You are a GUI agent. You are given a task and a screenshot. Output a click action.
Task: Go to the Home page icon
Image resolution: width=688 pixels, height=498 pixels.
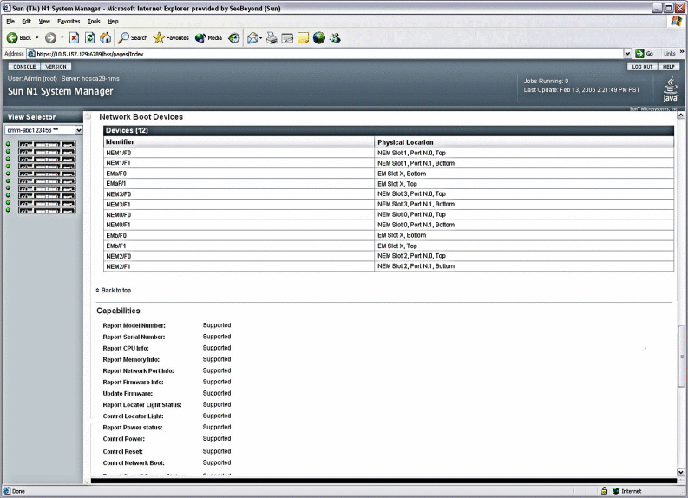(x=105, y=38)
